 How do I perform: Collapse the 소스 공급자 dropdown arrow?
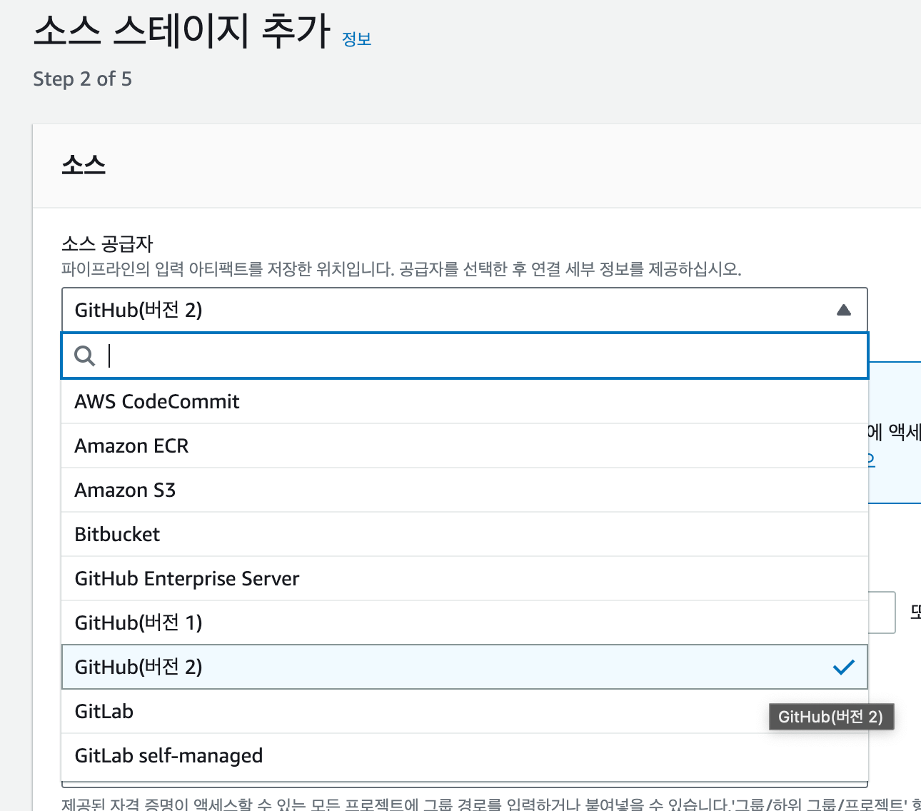coord(843,310)
